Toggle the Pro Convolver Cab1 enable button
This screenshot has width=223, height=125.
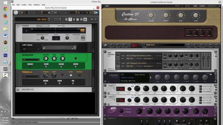pyautogui.click(x=118, y=55)
